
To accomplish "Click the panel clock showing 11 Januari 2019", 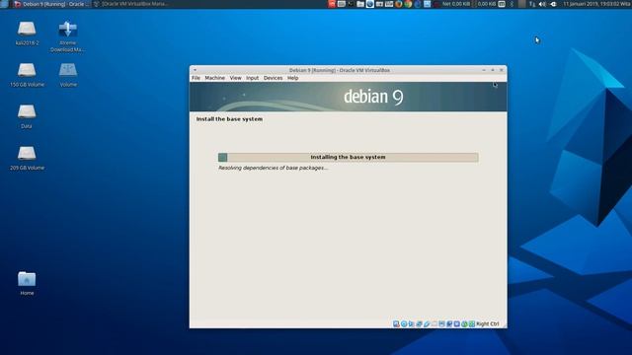I will (597, 4).
